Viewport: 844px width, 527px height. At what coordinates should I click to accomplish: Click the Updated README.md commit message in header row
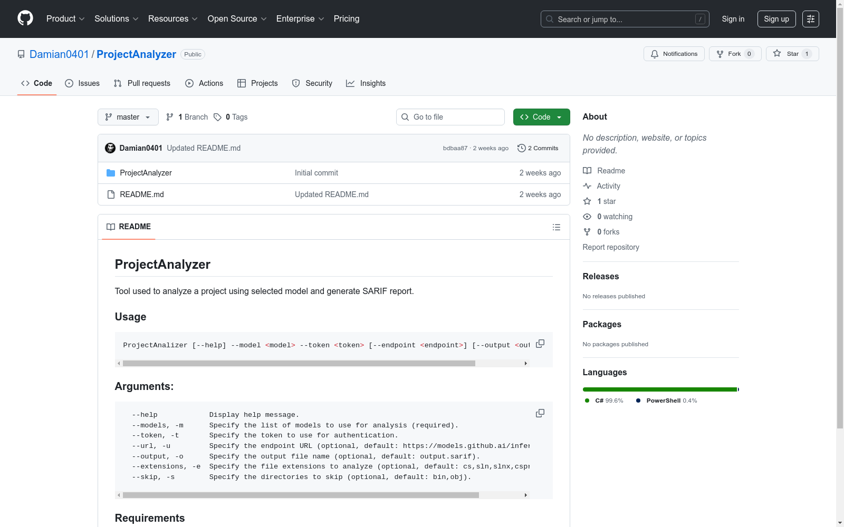click(x=204, y=148)
